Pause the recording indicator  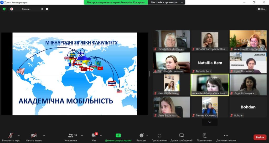pyautogui.click(x=42, y=9)
